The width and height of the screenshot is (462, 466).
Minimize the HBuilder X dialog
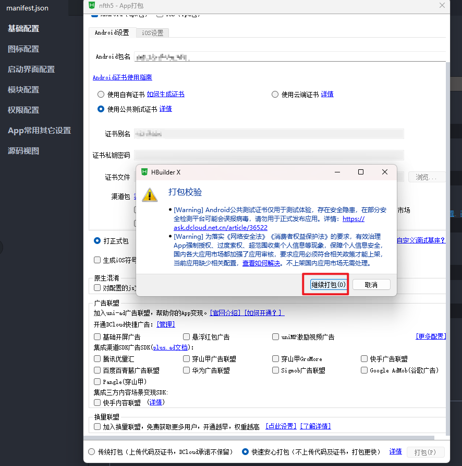(x=337, y=172)
